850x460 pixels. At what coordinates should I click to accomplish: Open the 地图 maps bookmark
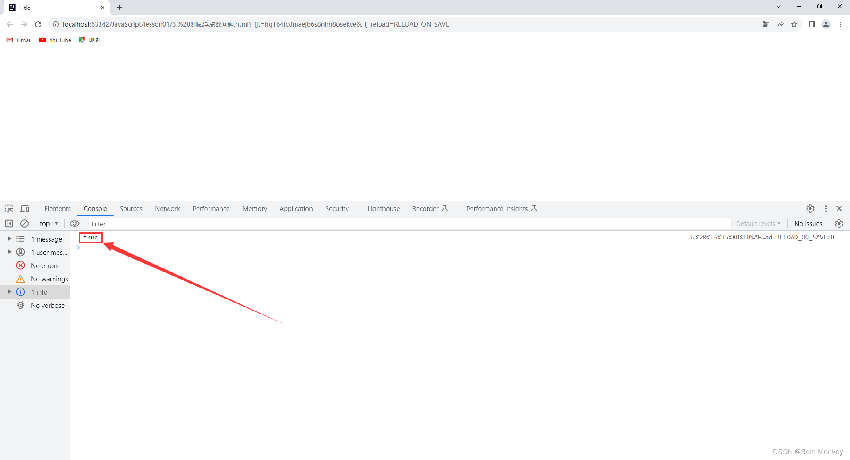coord(89,40)
